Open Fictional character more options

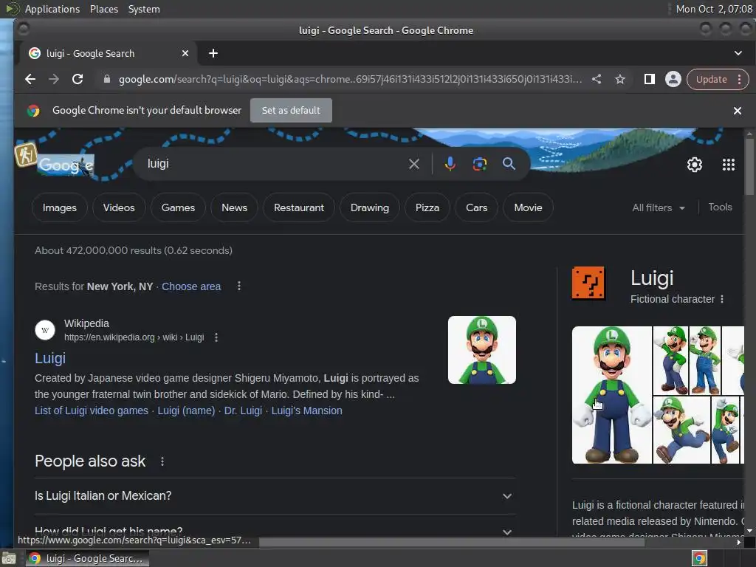(722, 300)
